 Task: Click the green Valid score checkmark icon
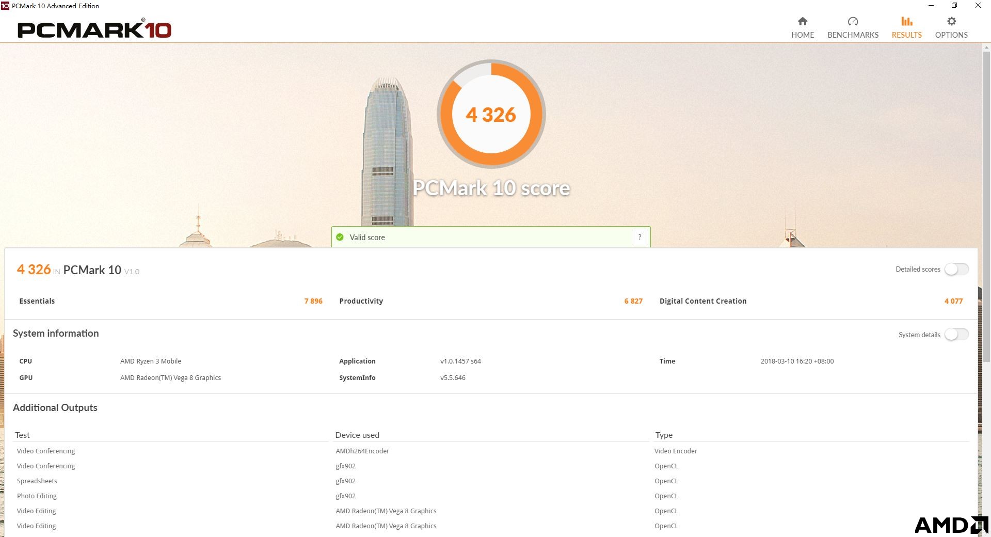coord(340,237)
